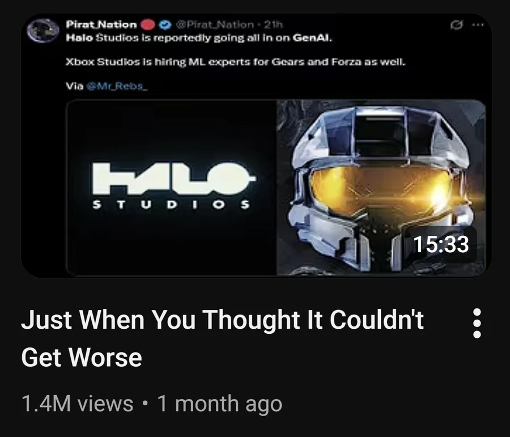
Task: Click the Master Chief helmet image
Action: [381, 188]
